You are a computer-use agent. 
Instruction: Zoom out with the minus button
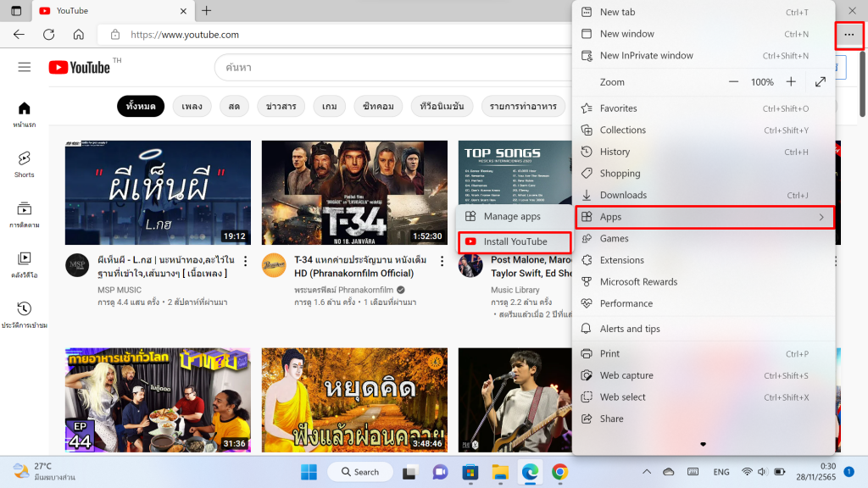tap(733, 82)
